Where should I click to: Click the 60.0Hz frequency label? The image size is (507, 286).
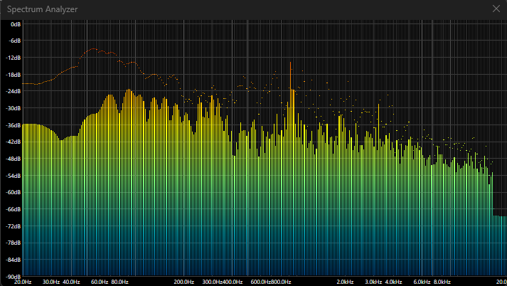pos(100,282)
